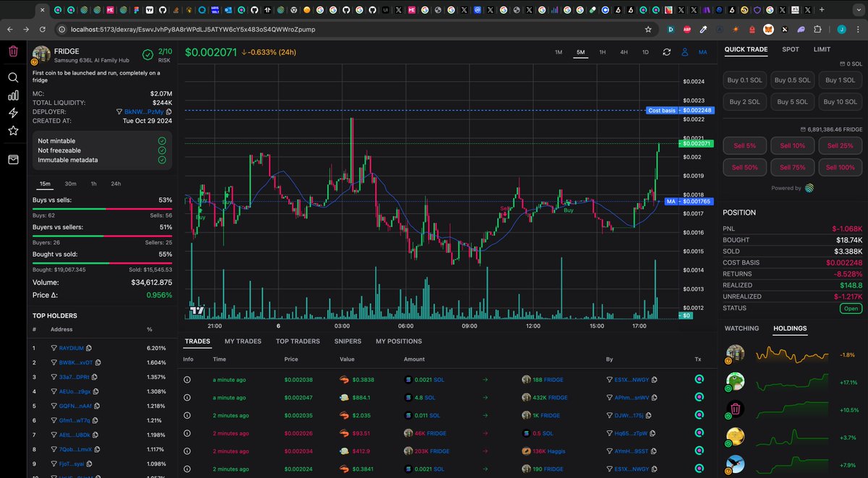This screenshot has width=868, height=478.
Task: Click the green risk check icon
Action: click(148, 55)
